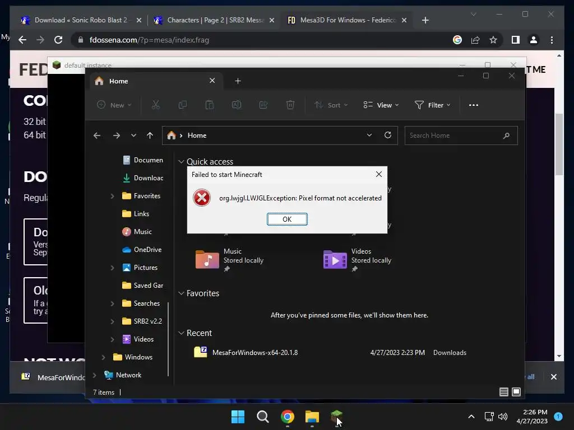
Task: Go forward in File Explorer navigation
Action: point(117,135)
